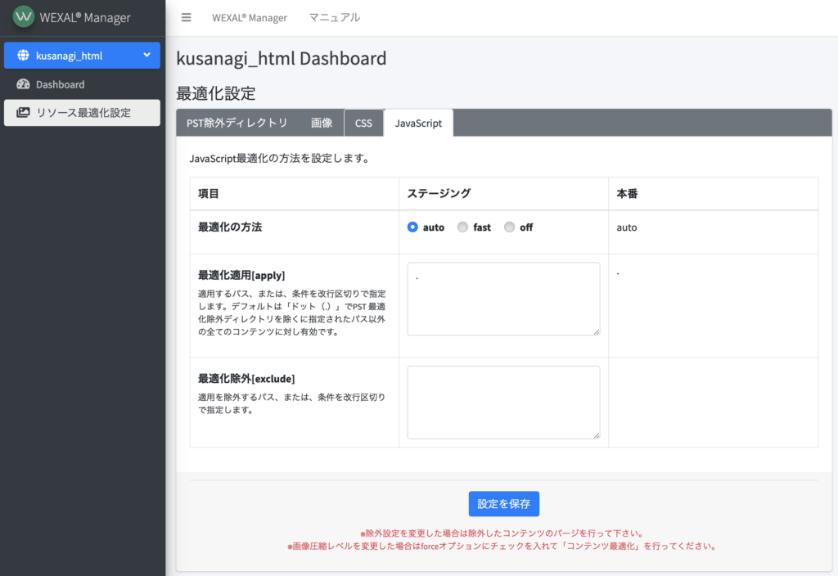The width and height of the screenshot is (838, 576).
Task: Click the Dashboard gauge icon
Action: point(23,84)
